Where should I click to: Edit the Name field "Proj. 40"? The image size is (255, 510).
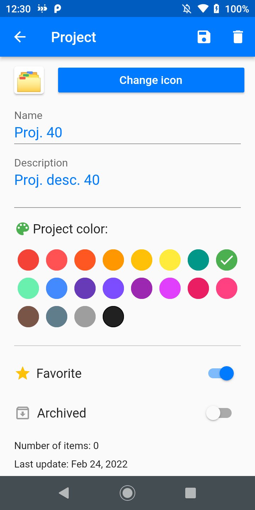coord(127,132)
